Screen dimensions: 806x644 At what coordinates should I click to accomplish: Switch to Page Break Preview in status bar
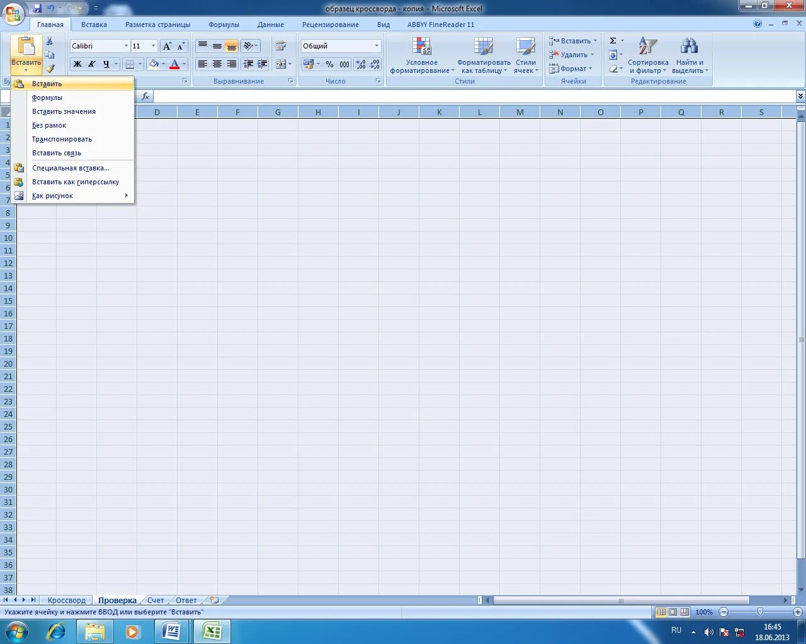[x=684, y=612]
